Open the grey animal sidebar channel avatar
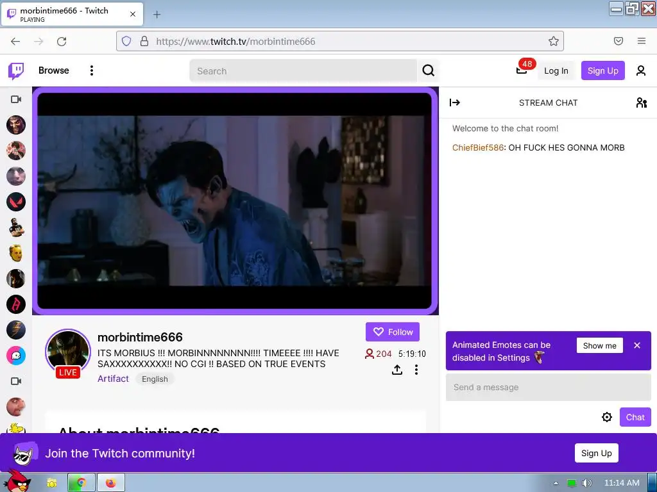Viewport: 657px width, 492px height. [16, 176]
